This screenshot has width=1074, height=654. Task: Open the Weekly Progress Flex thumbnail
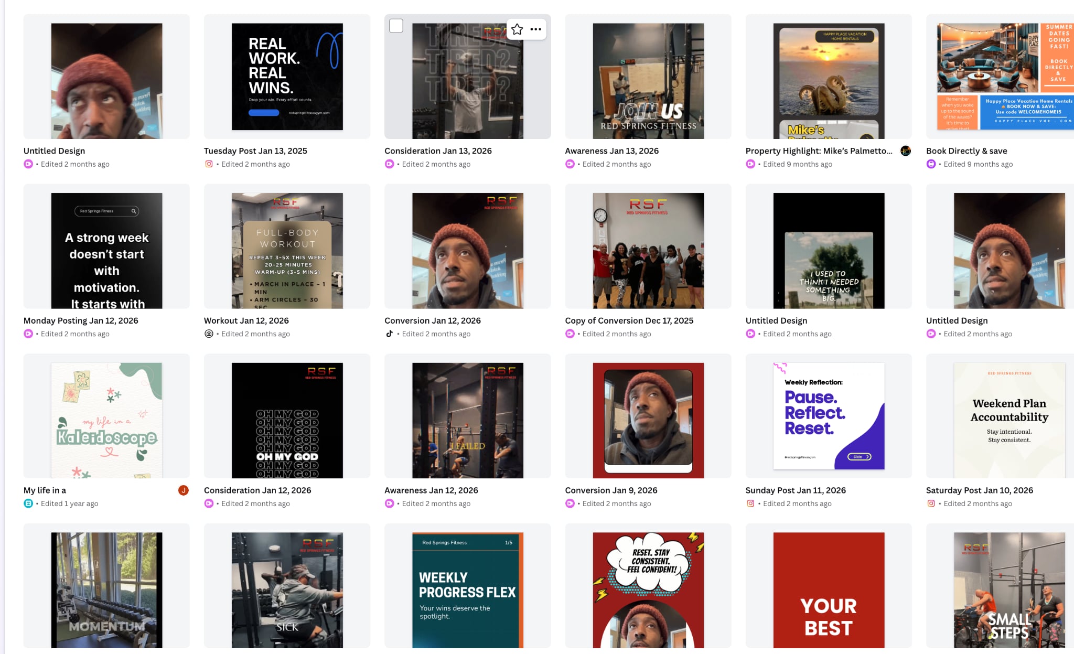pyautogui.click(x=468, y=591)
